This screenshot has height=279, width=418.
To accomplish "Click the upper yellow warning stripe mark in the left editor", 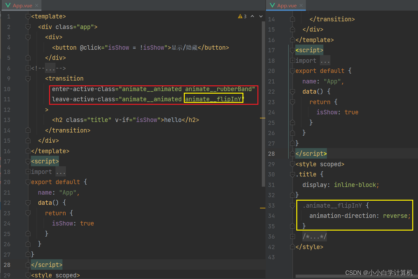I will tap(263, 118).
